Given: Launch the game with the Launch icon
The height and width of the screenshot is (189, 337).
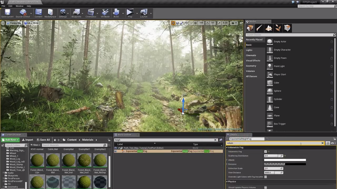Looking at the screenshot, I should coord(144,13).
